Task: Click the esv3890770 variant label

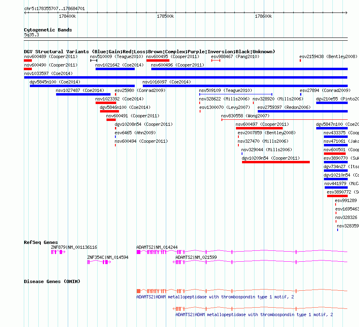Action: [341, 158]
